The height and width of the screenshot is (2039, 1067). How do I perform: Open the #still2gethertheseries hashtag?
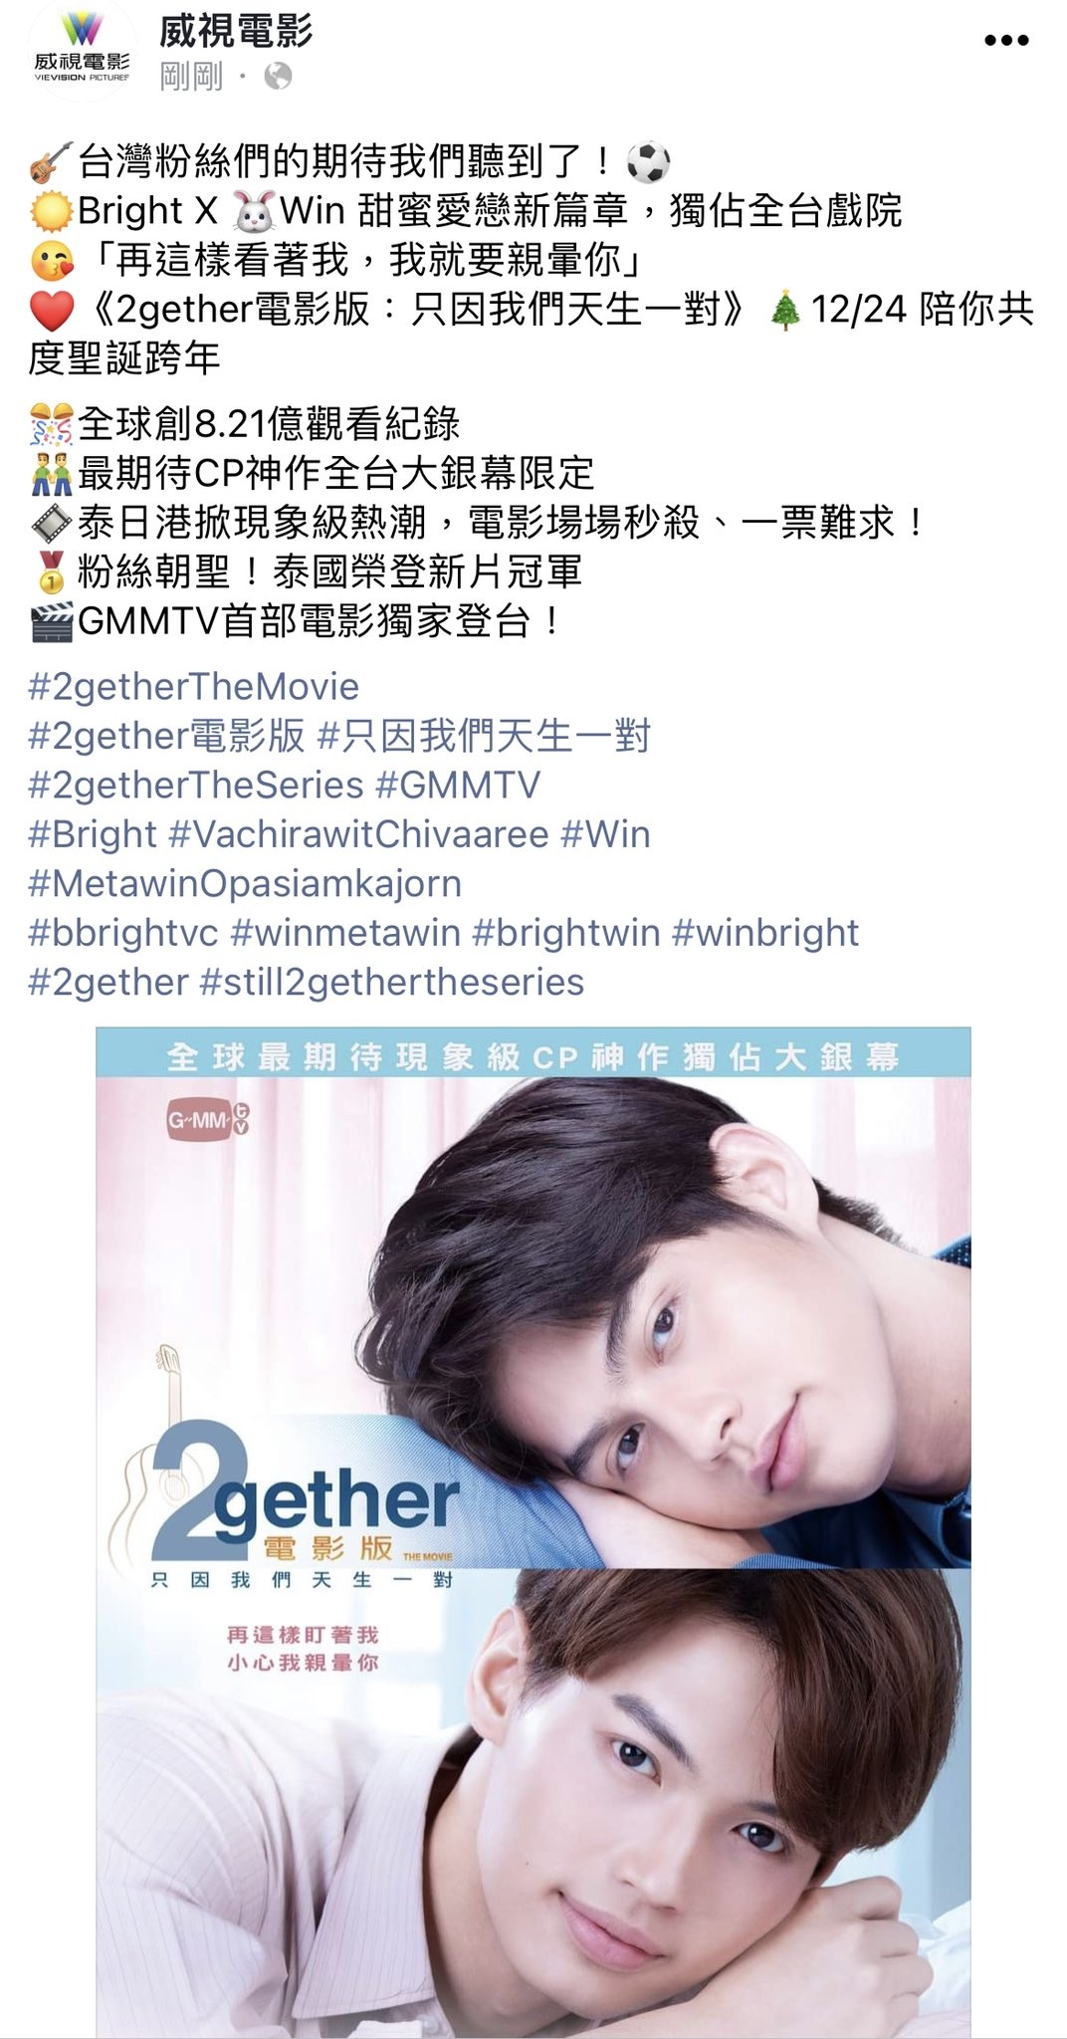tap(392, 982)
